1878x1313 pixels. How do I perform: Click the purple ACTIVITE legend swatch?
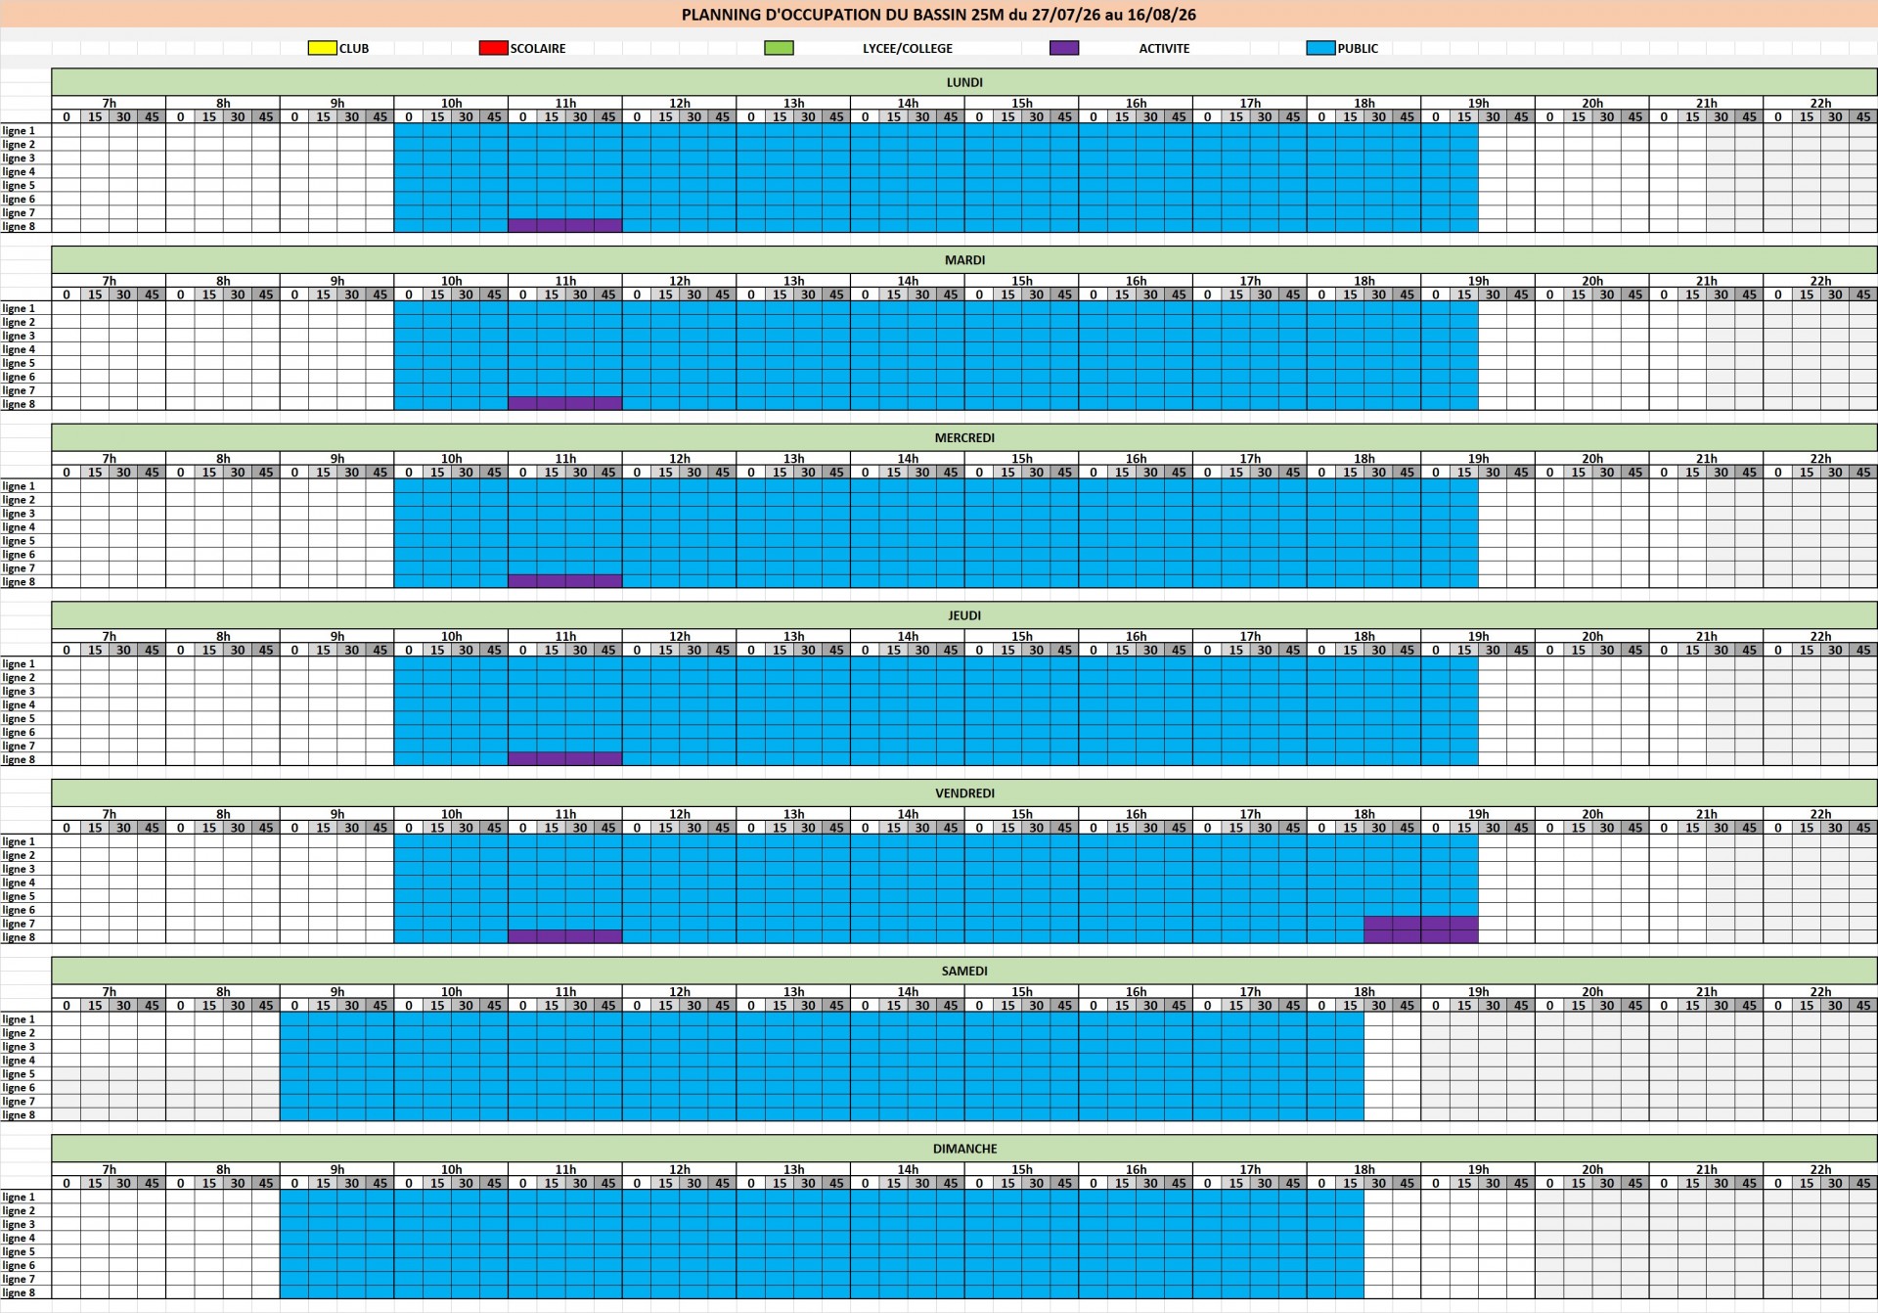(x=1064, y=48)
